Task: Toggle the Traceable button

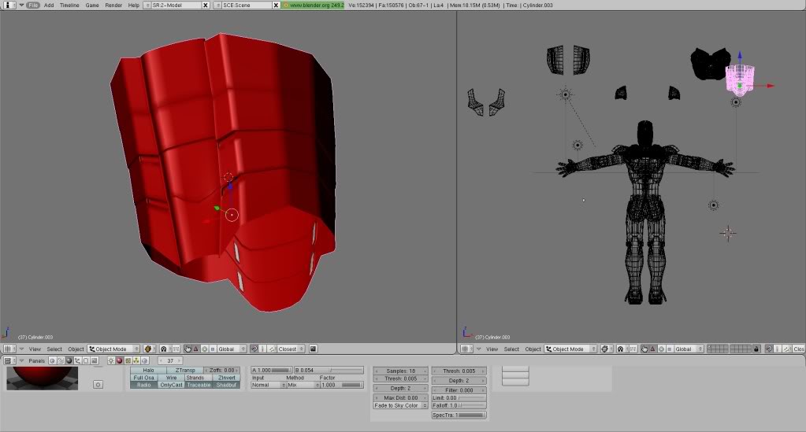Action: pos(198,385)
